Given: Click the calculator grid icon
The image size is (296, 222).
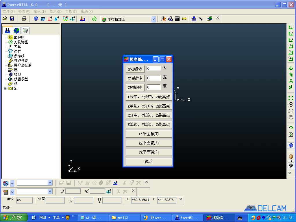Looking at the screenshot, I should [x=177, y=19].
